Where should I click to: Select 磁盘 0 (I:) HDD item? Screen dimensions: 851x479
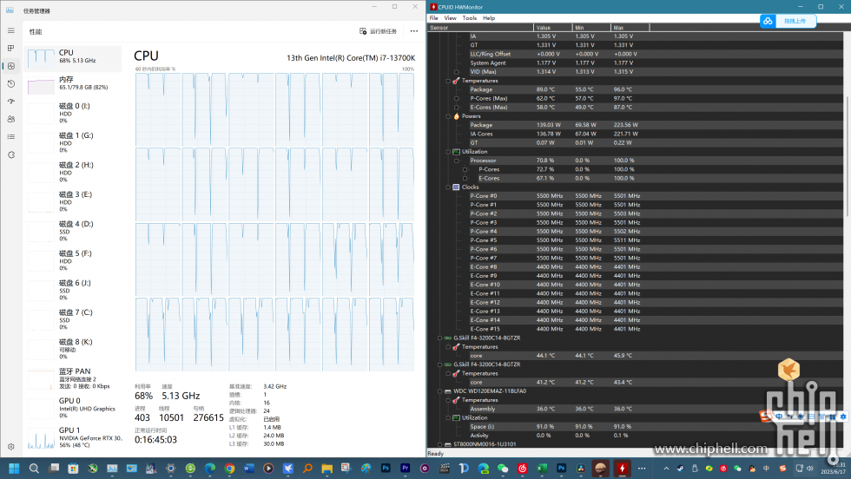click(x=73, y=113)
